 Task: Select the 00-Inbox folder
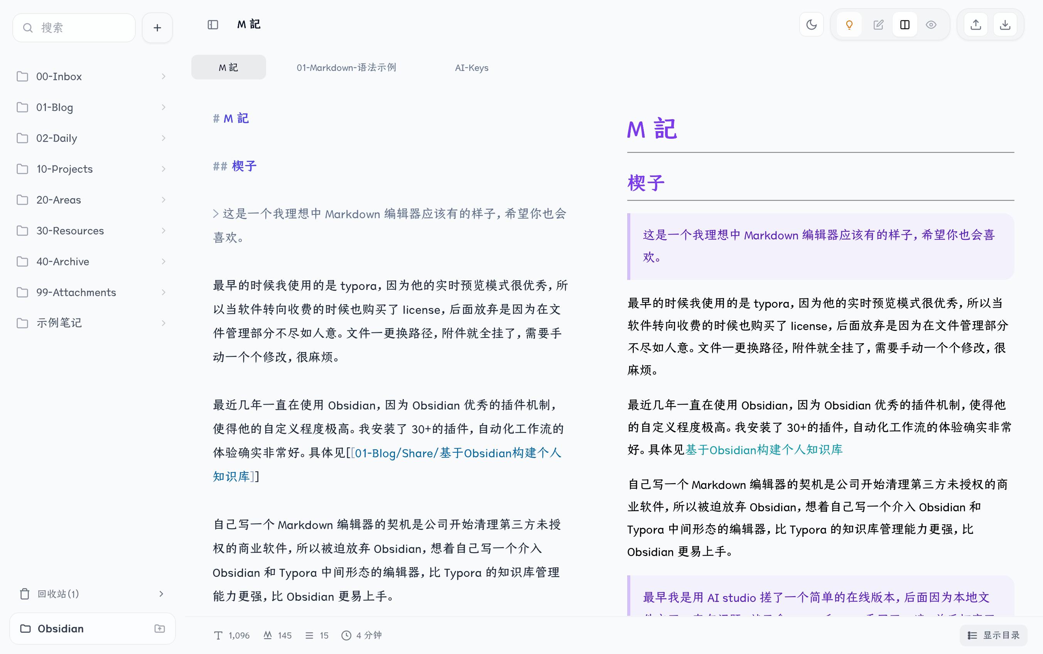(93, 77)
